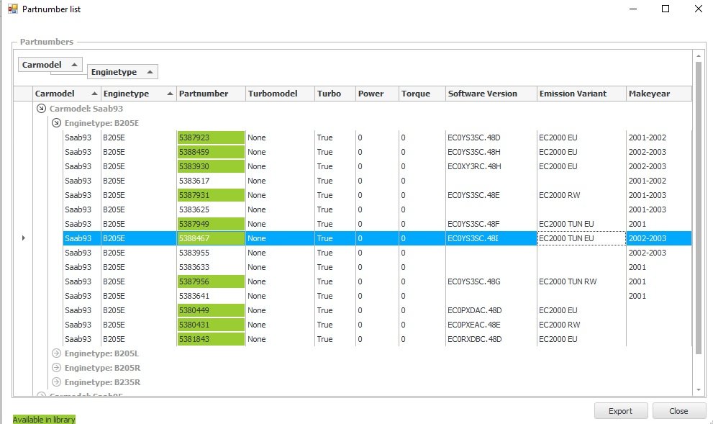The width and height of the screenshot is (713, 424).
Task: Close the Partnumber list dialog
Action: [x=679, y=411]
